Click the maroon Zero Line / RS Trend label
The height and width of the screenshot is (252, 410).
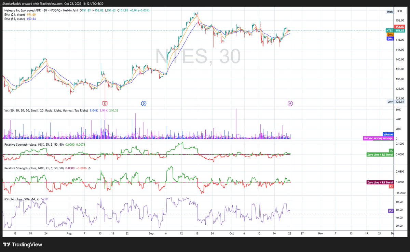coord(380,182)
